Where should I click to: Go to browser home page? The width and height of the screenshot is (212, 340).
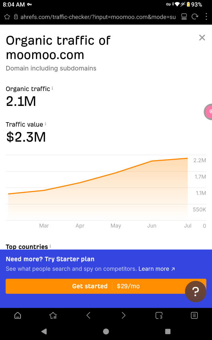pyautogui.click(x=18, y=315)
